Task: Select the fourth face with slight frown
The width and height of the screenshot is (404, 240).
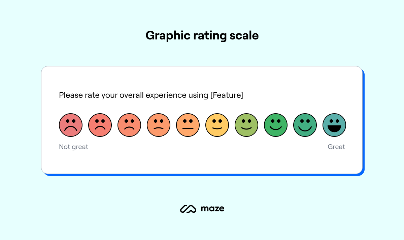Action: tap(159, 125)
